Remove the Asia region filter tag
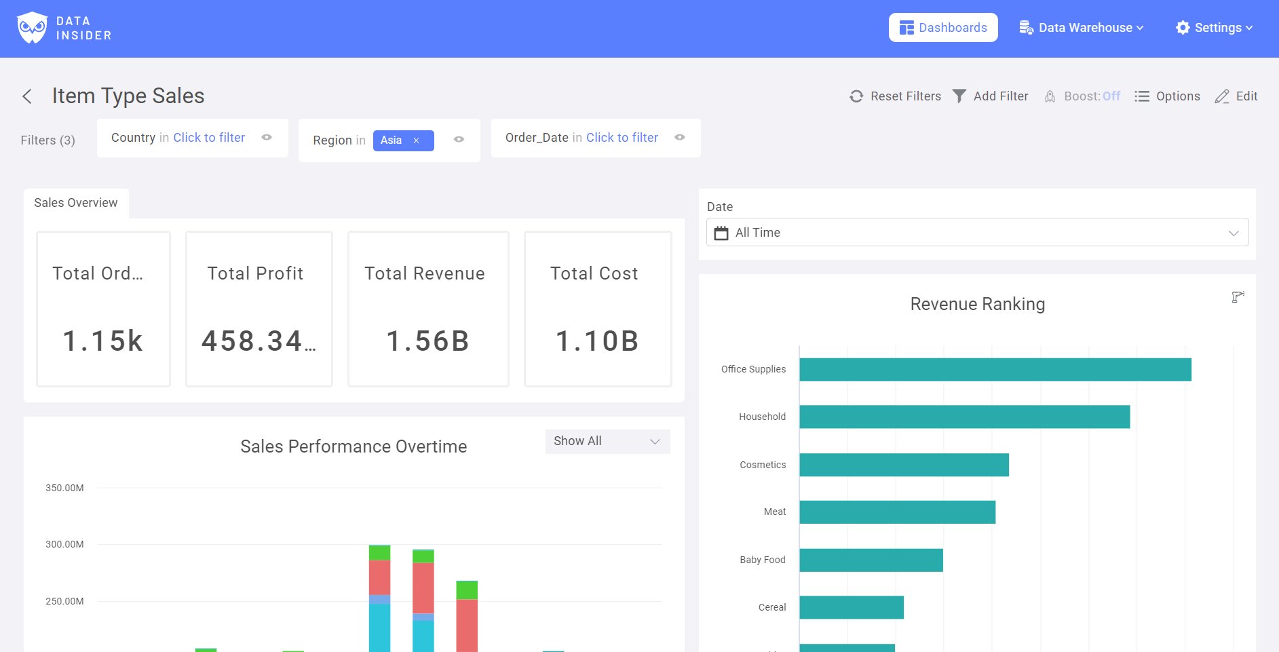 point(417,140)
